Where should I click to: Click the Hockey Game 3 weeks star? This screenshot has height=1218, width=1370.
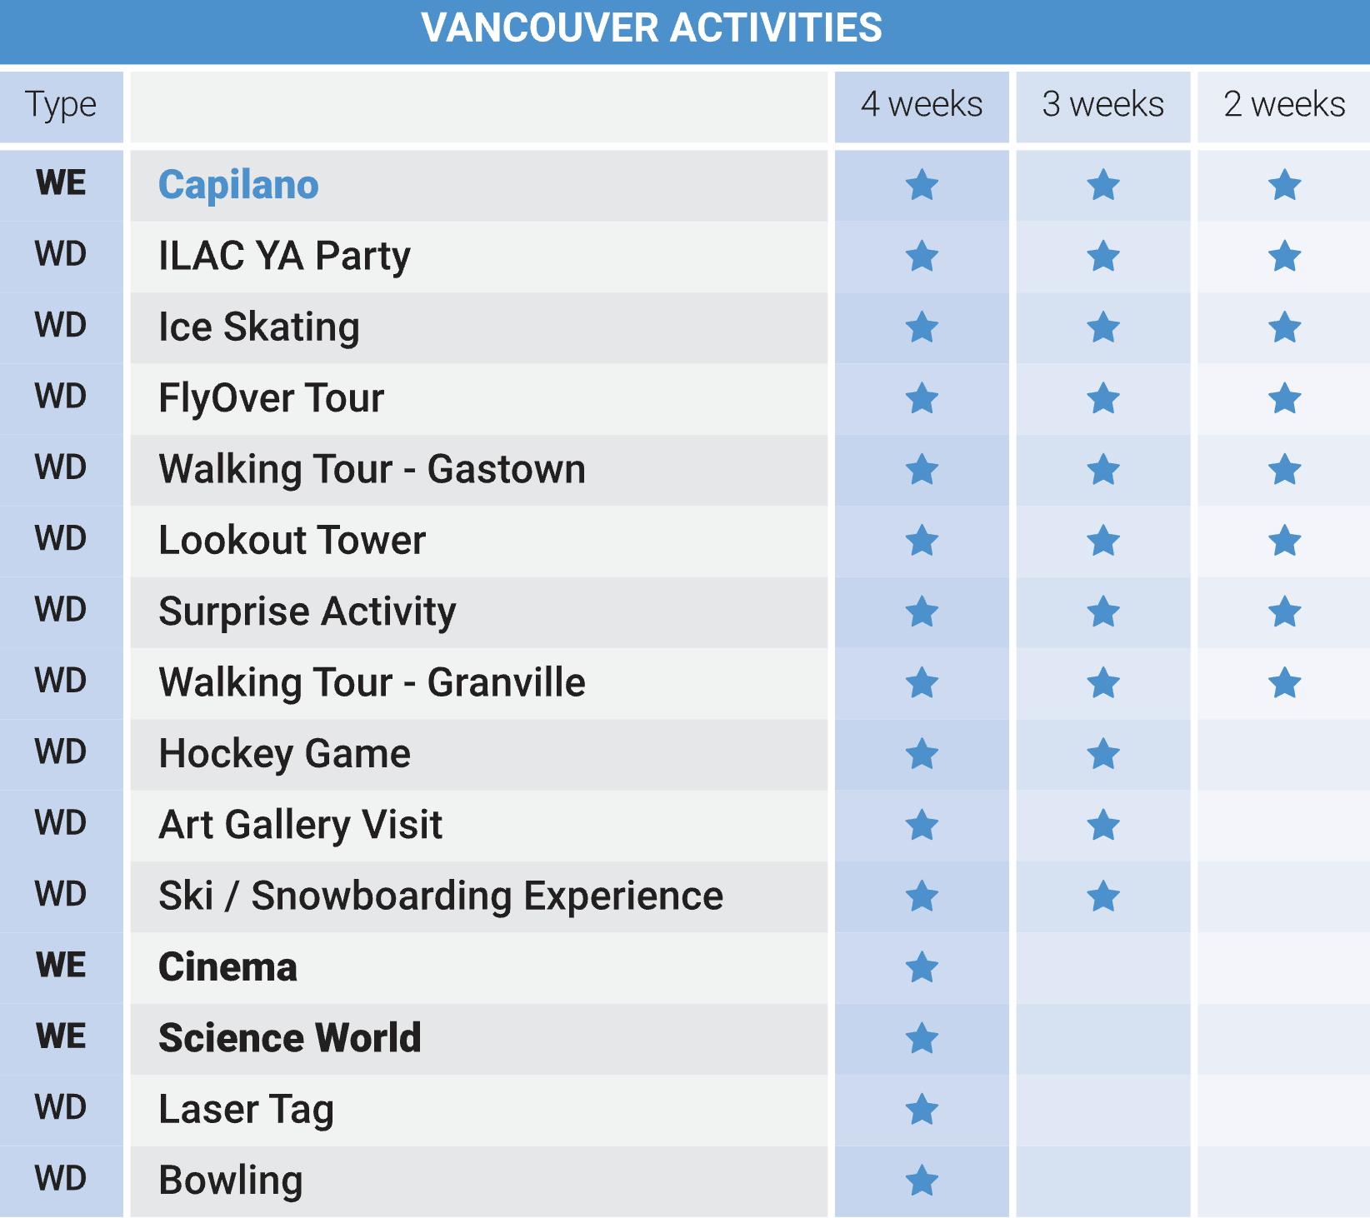click(x=1103, y=754)
